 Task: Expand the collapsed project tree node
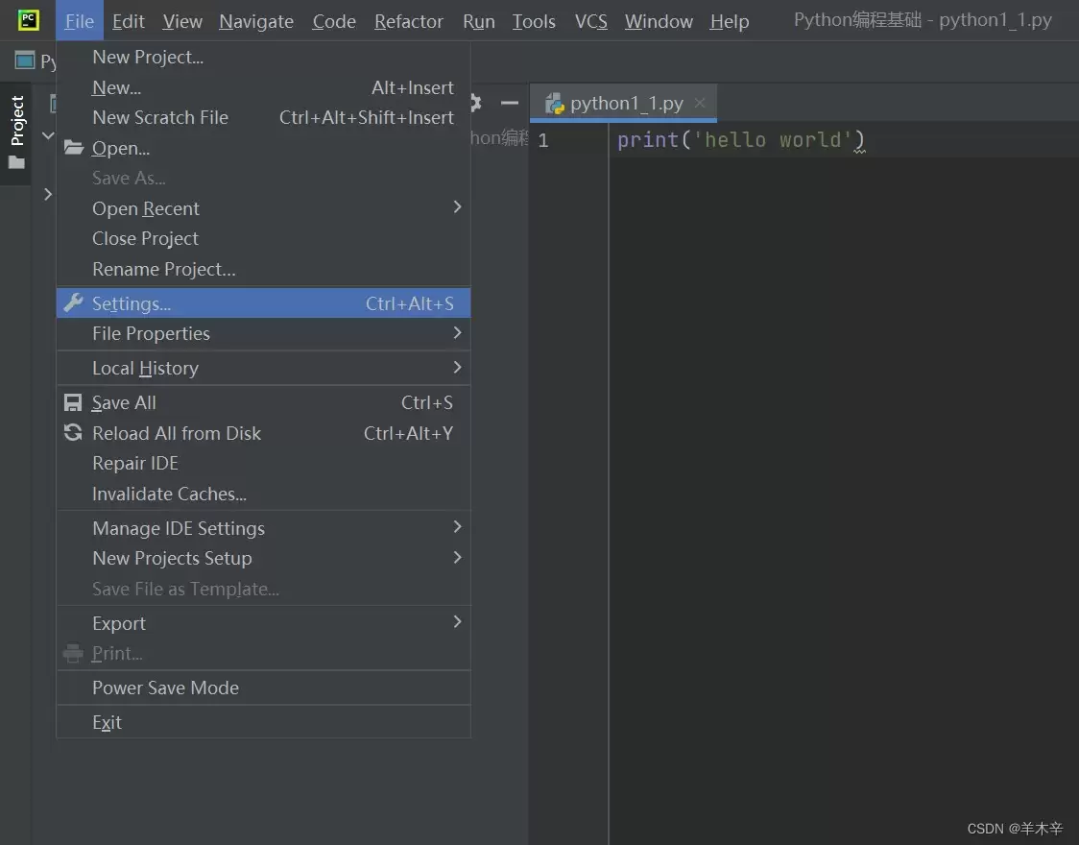[x=47, y=195]
